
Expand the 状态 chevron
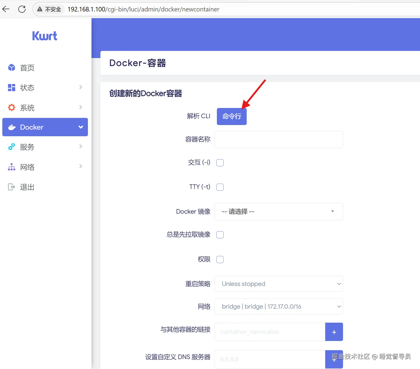(81, 87)
